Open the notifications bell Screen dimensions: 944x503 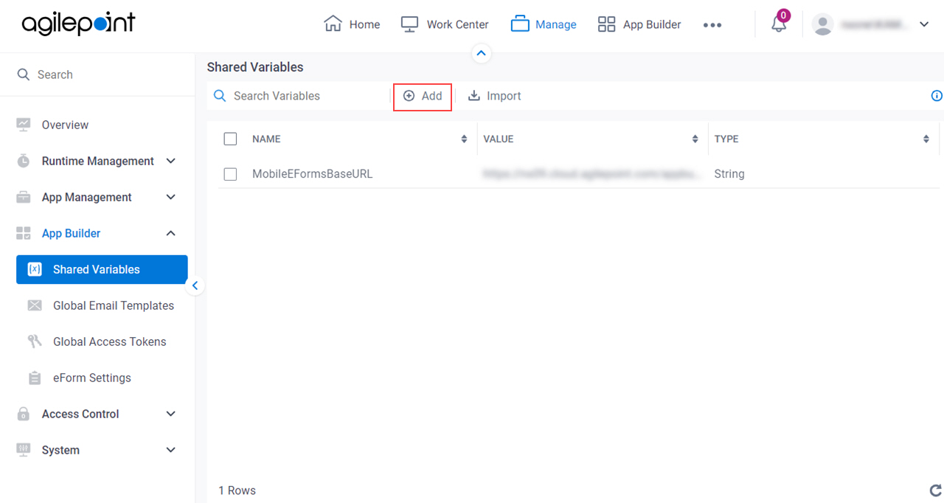(779, 24)
